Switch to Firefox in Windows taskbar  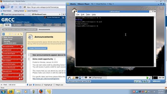tap(41, 92)
